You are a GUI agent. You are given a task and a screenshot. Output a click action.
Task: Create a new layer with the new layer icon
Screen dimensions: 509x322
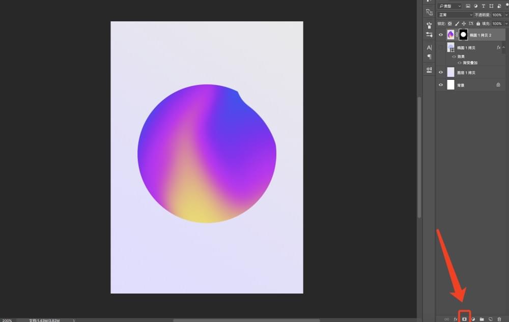click(x=490, y=319)
